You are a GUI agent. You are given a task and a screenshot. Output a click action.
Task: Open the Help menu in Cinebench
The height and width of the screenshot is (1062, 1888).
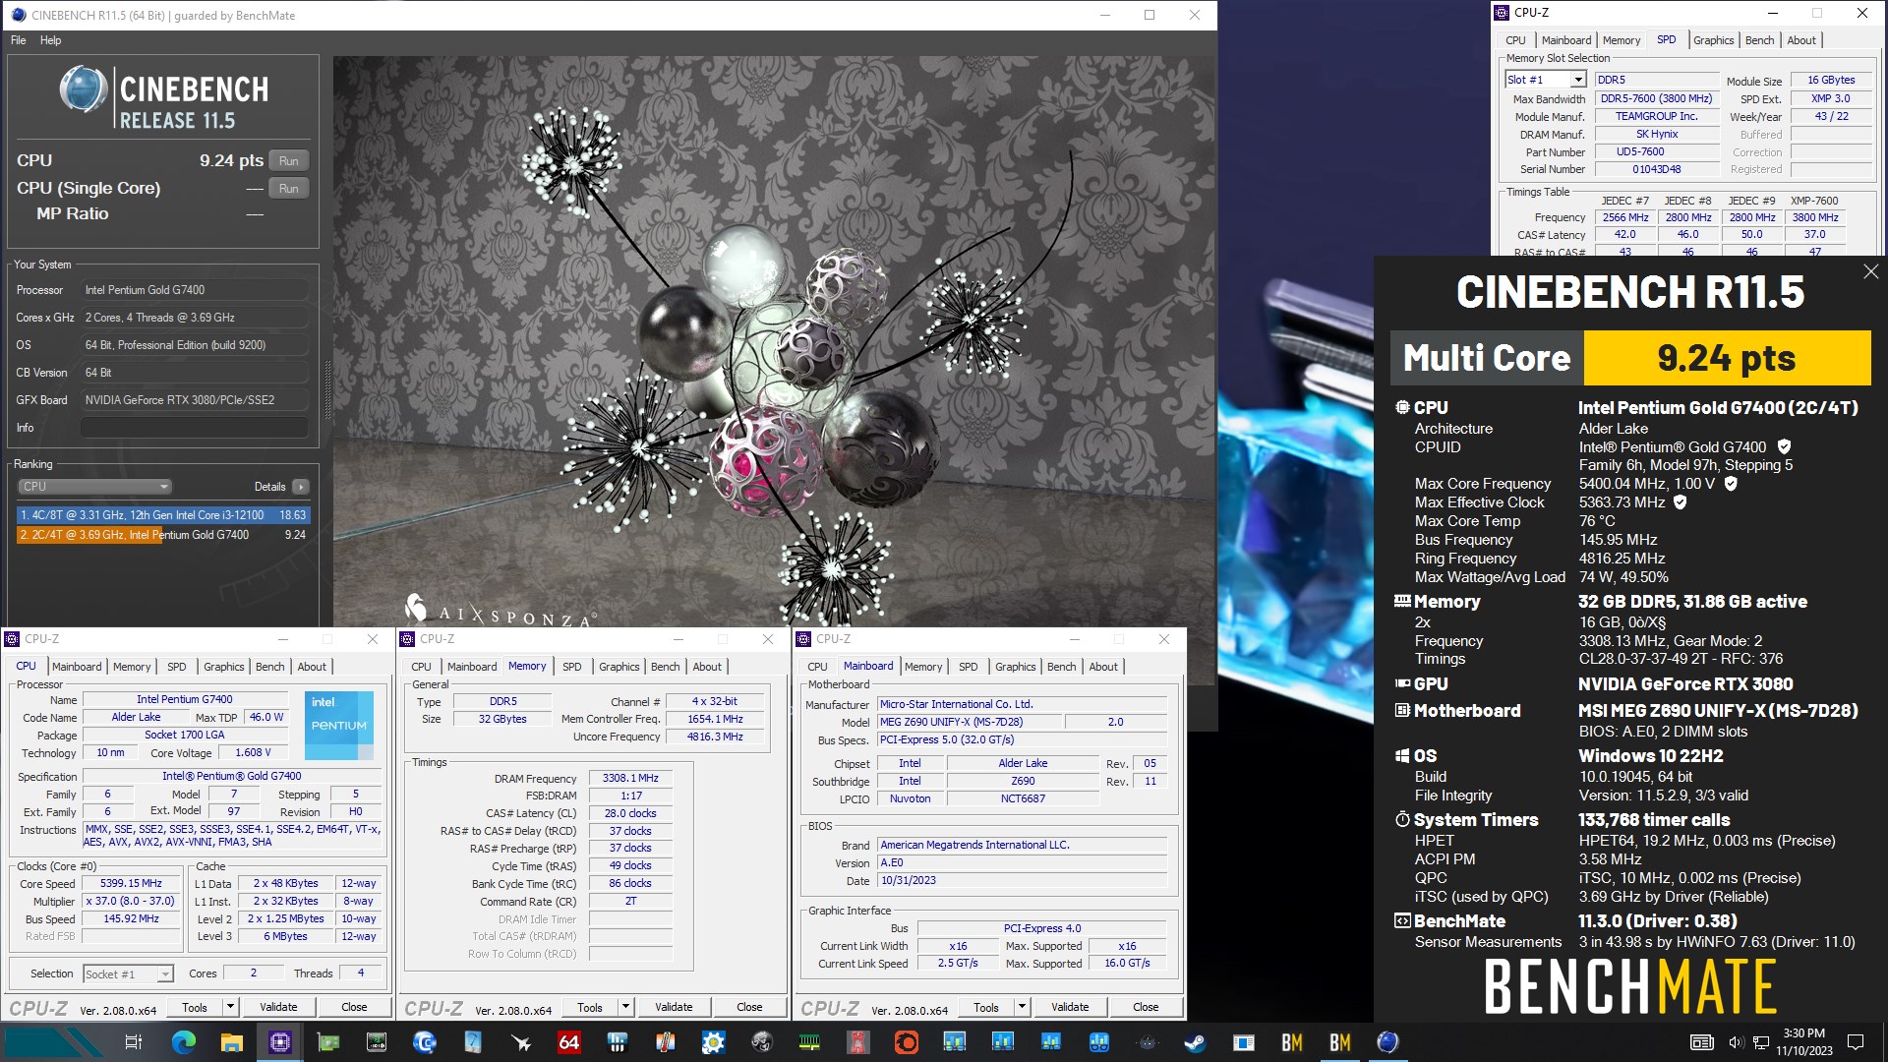(x=50, y=40)
